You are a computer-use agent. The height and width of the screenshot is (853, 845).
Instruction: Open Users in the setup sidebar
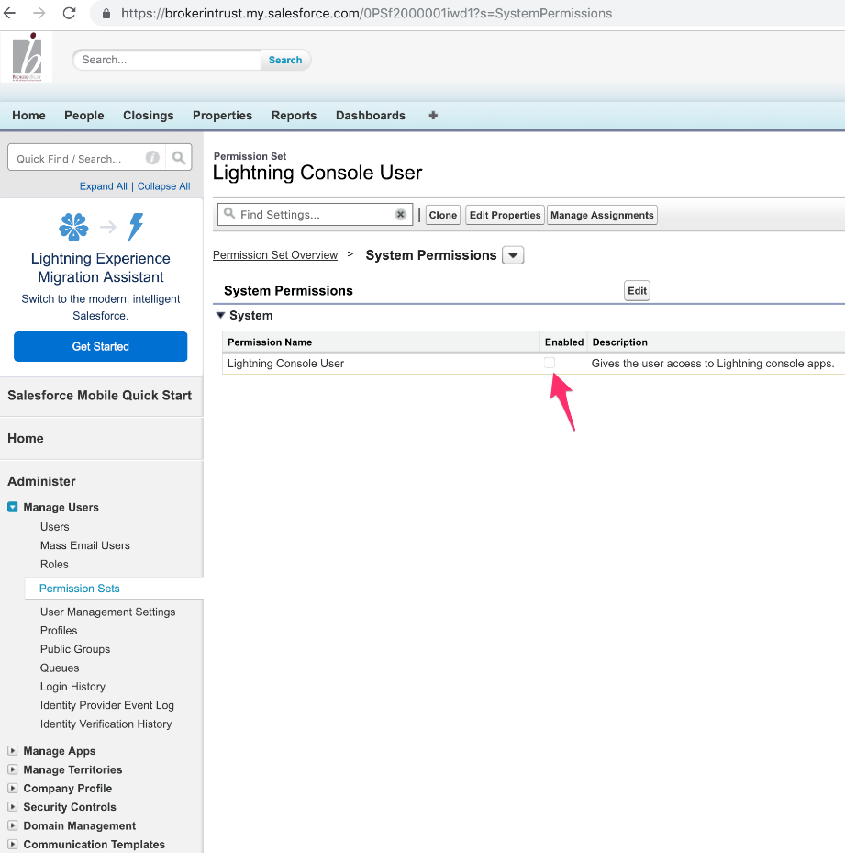(54, 527)
